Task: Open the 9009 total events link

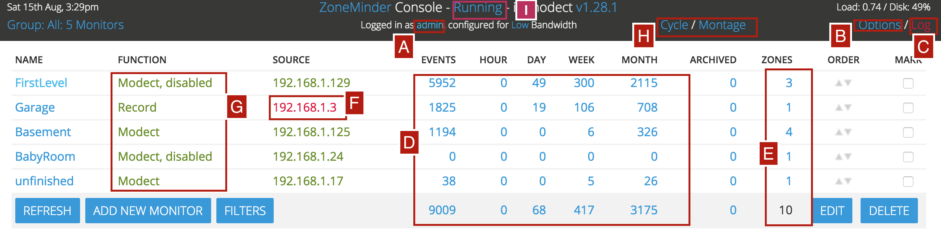Action: point(442,210)
